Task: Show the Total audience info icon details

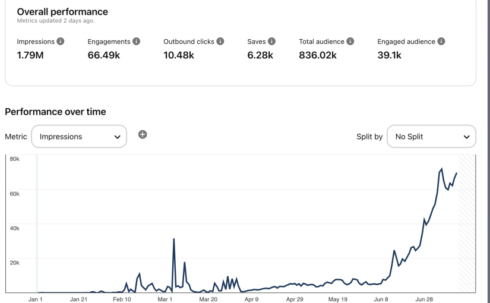Action: (350, 42)
